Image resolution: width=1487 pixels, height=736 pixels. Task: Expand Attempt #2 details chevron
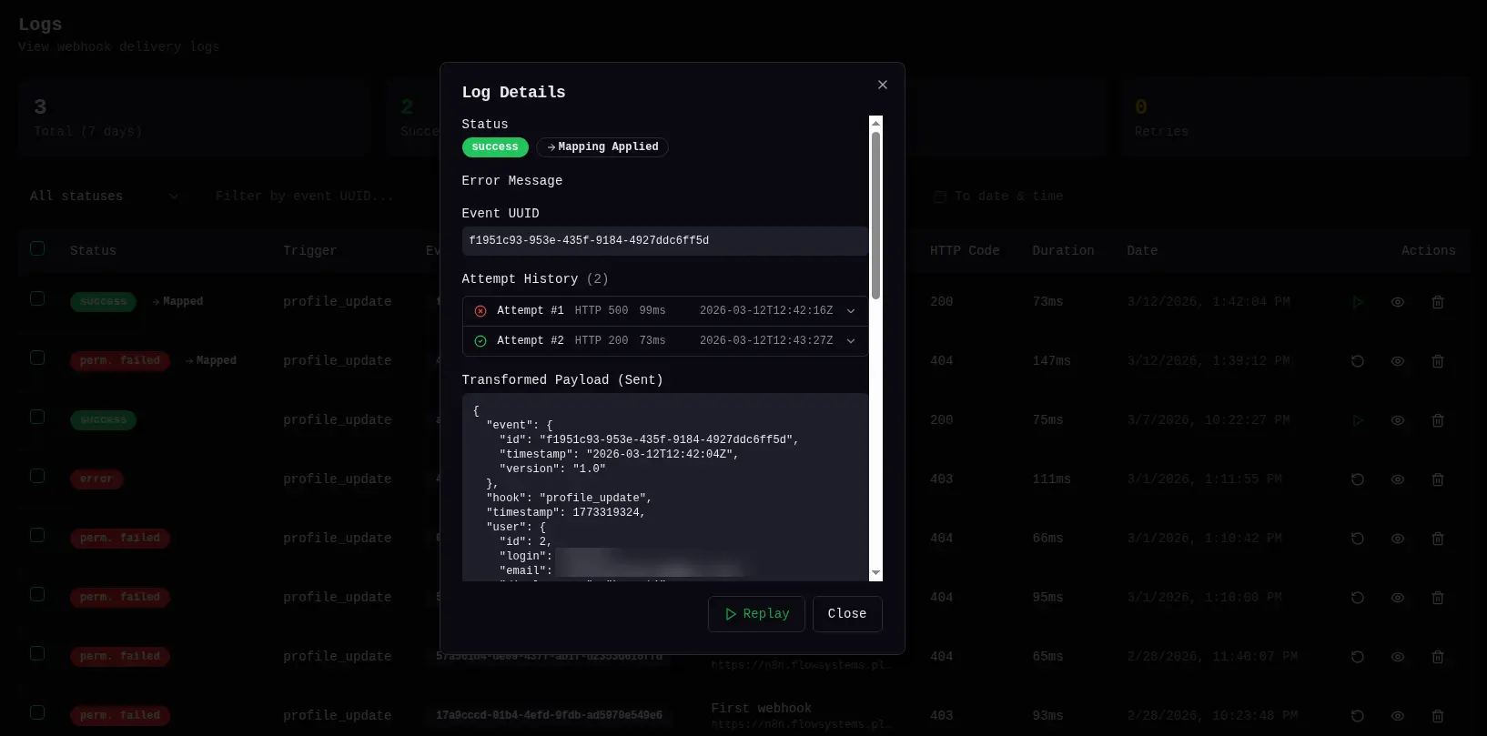click(x=851, y=341)
